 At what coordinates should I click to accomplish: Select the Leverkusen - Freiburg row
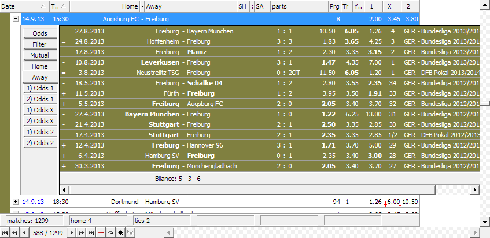pos(270,63)
